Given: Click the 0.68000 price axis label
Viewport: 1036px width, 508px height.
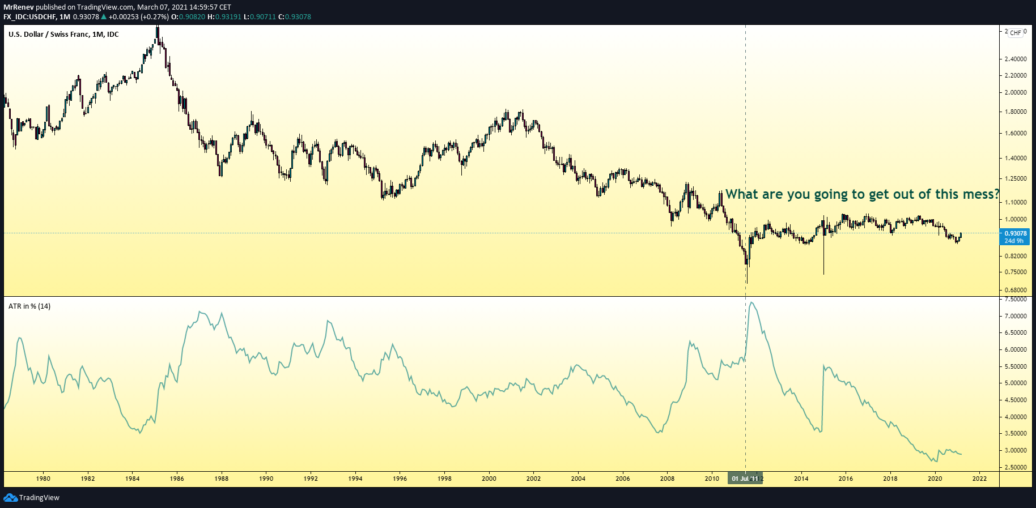Looking at the screenshot, I should [x=1016, y=290].
